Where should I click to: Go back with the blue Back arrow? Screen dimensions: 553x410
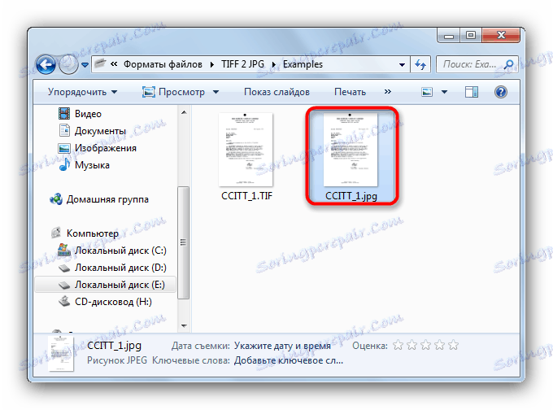pyautogui.click(x=46, y=65)
